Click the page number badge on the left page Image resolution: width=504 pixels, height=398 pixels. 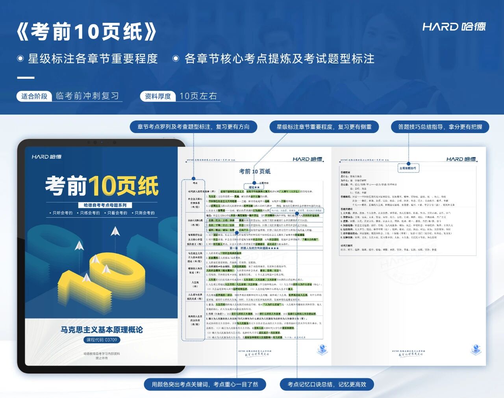[x=322, y=349]
